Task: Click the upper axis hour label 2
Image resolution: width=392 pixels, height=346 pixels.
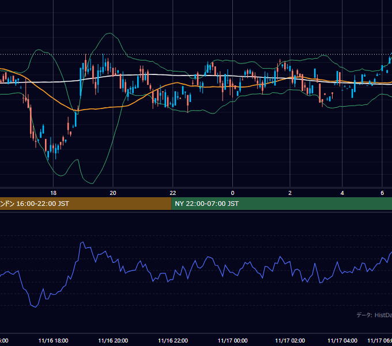Action: point(290,193)
